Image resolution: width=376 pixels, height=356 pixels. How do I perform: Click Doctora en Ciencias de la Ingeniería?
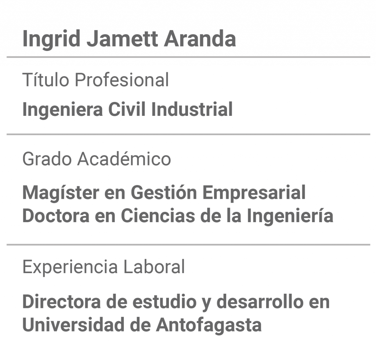tap(178, 216)
